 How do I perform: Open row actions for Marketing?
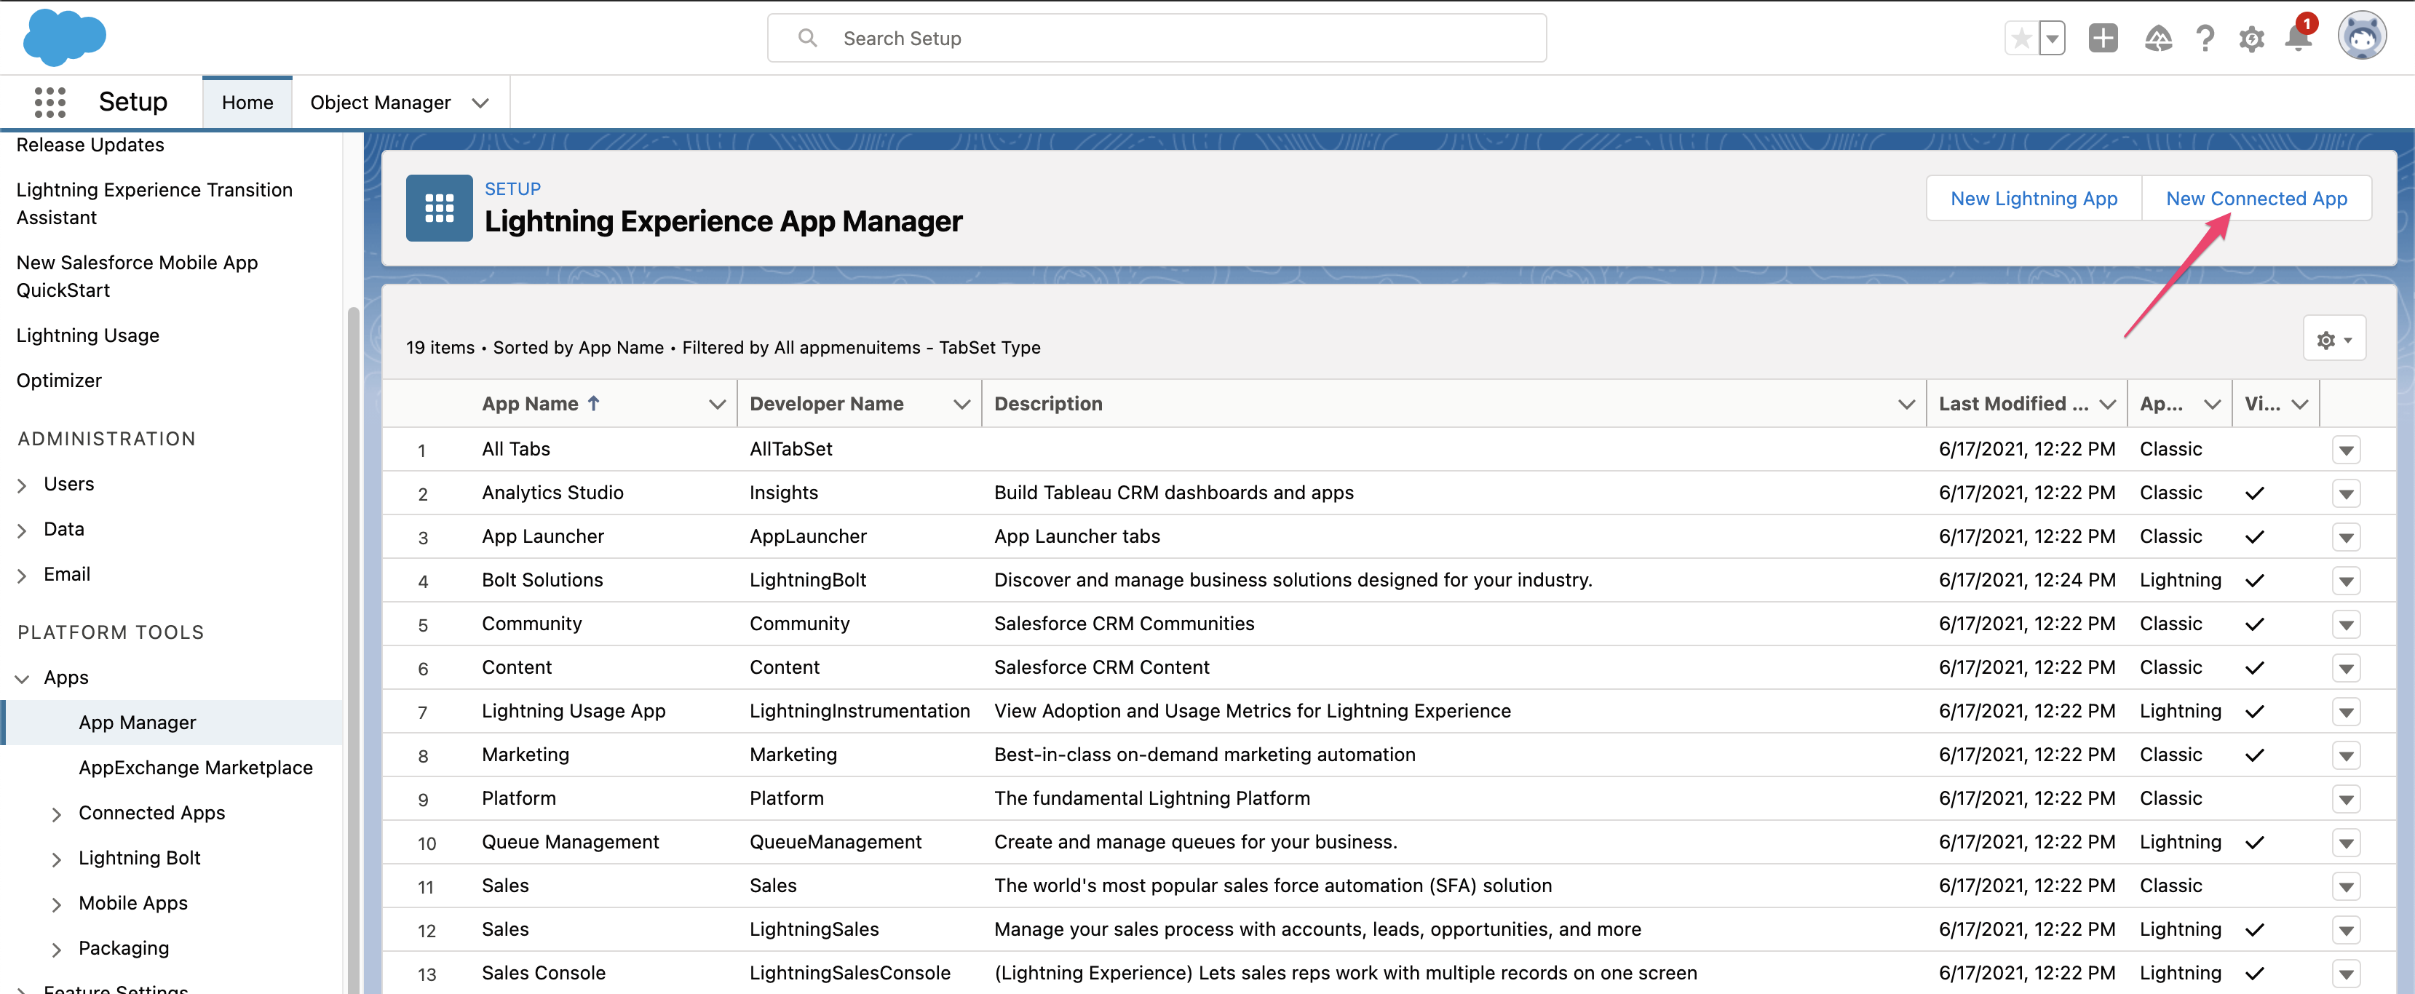[2346, 755]
